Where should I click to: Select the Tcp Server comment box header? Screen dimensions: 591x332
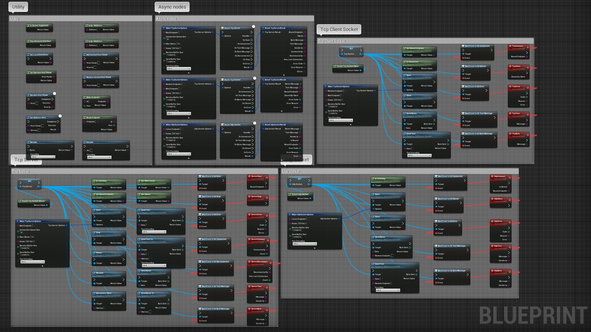point(145,172)
